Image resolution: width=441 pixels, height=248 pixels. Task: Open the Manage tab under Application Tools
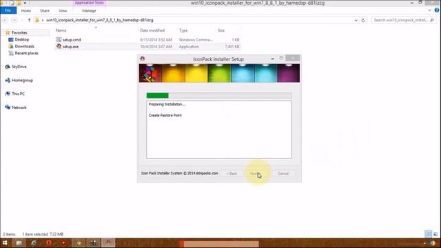pyautogui.click(x=89, y=11)
